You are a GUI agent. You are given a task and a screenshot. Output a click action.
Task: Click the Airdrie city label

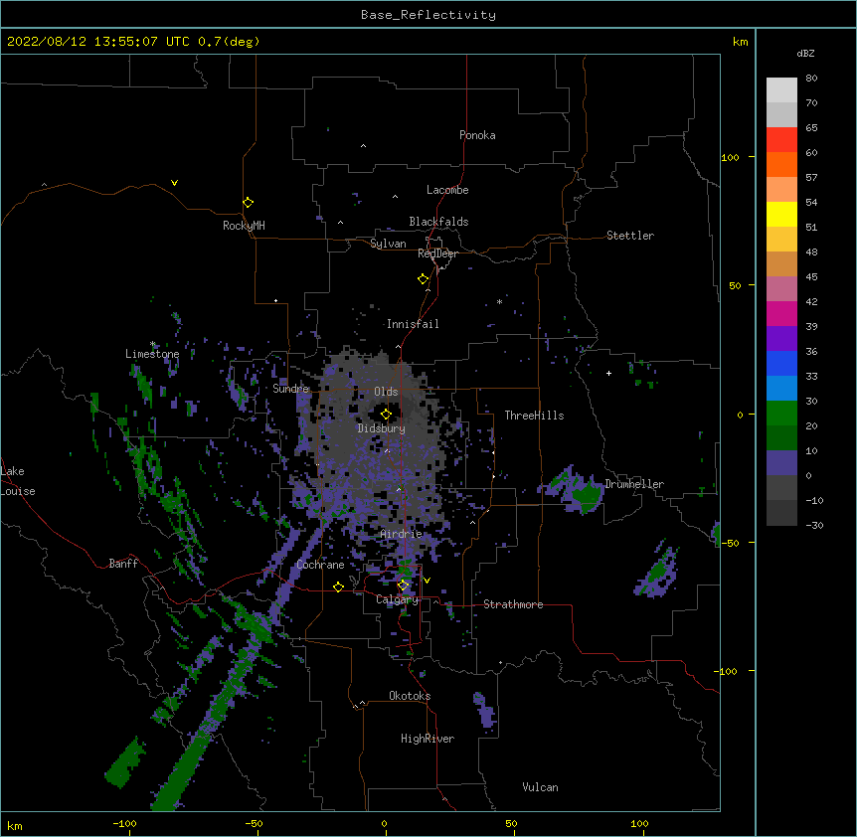[402, 534]
